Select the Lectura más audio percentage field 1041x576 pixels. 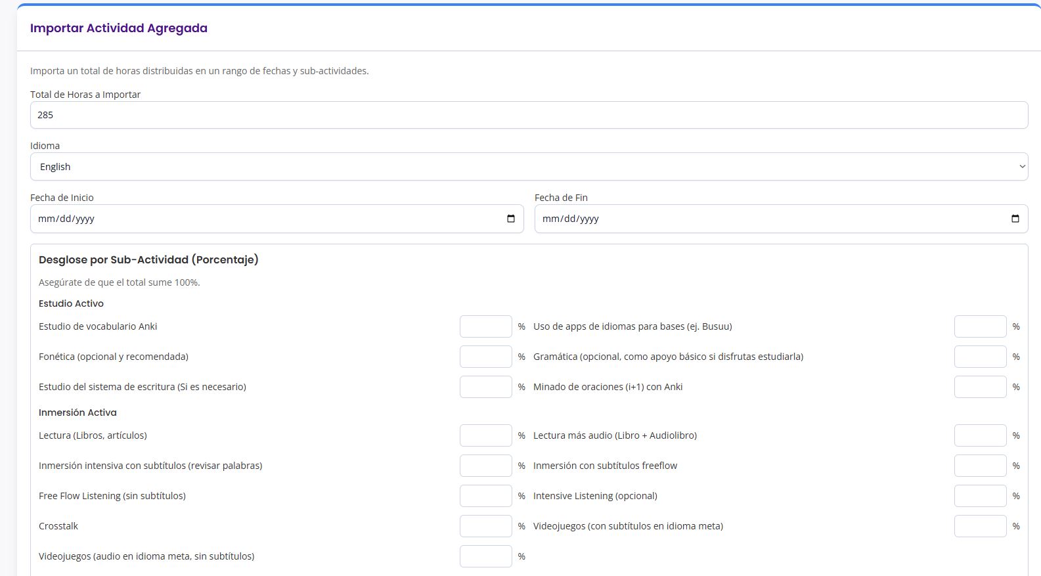tap(980, 435)
